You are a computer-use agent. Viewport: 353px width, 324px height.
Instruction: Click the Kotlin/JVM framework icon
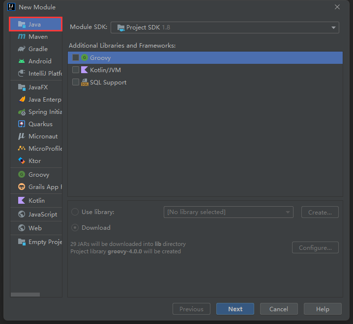tap(85, 70)
